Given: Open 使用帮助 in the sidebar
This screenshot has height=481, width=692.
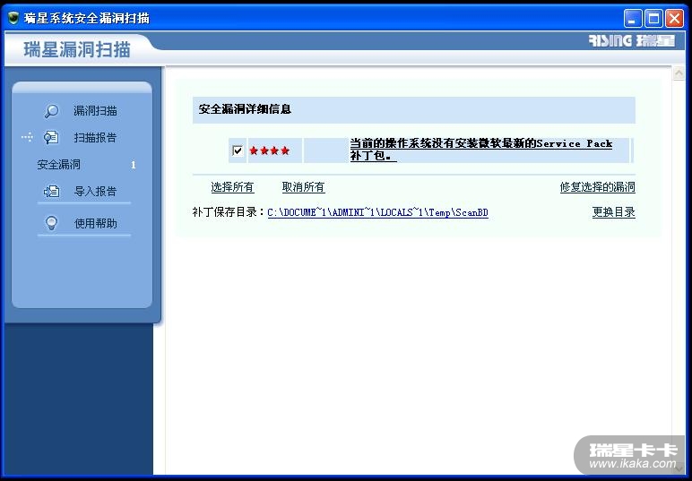Looking at the screenshot, I should 95,223.
